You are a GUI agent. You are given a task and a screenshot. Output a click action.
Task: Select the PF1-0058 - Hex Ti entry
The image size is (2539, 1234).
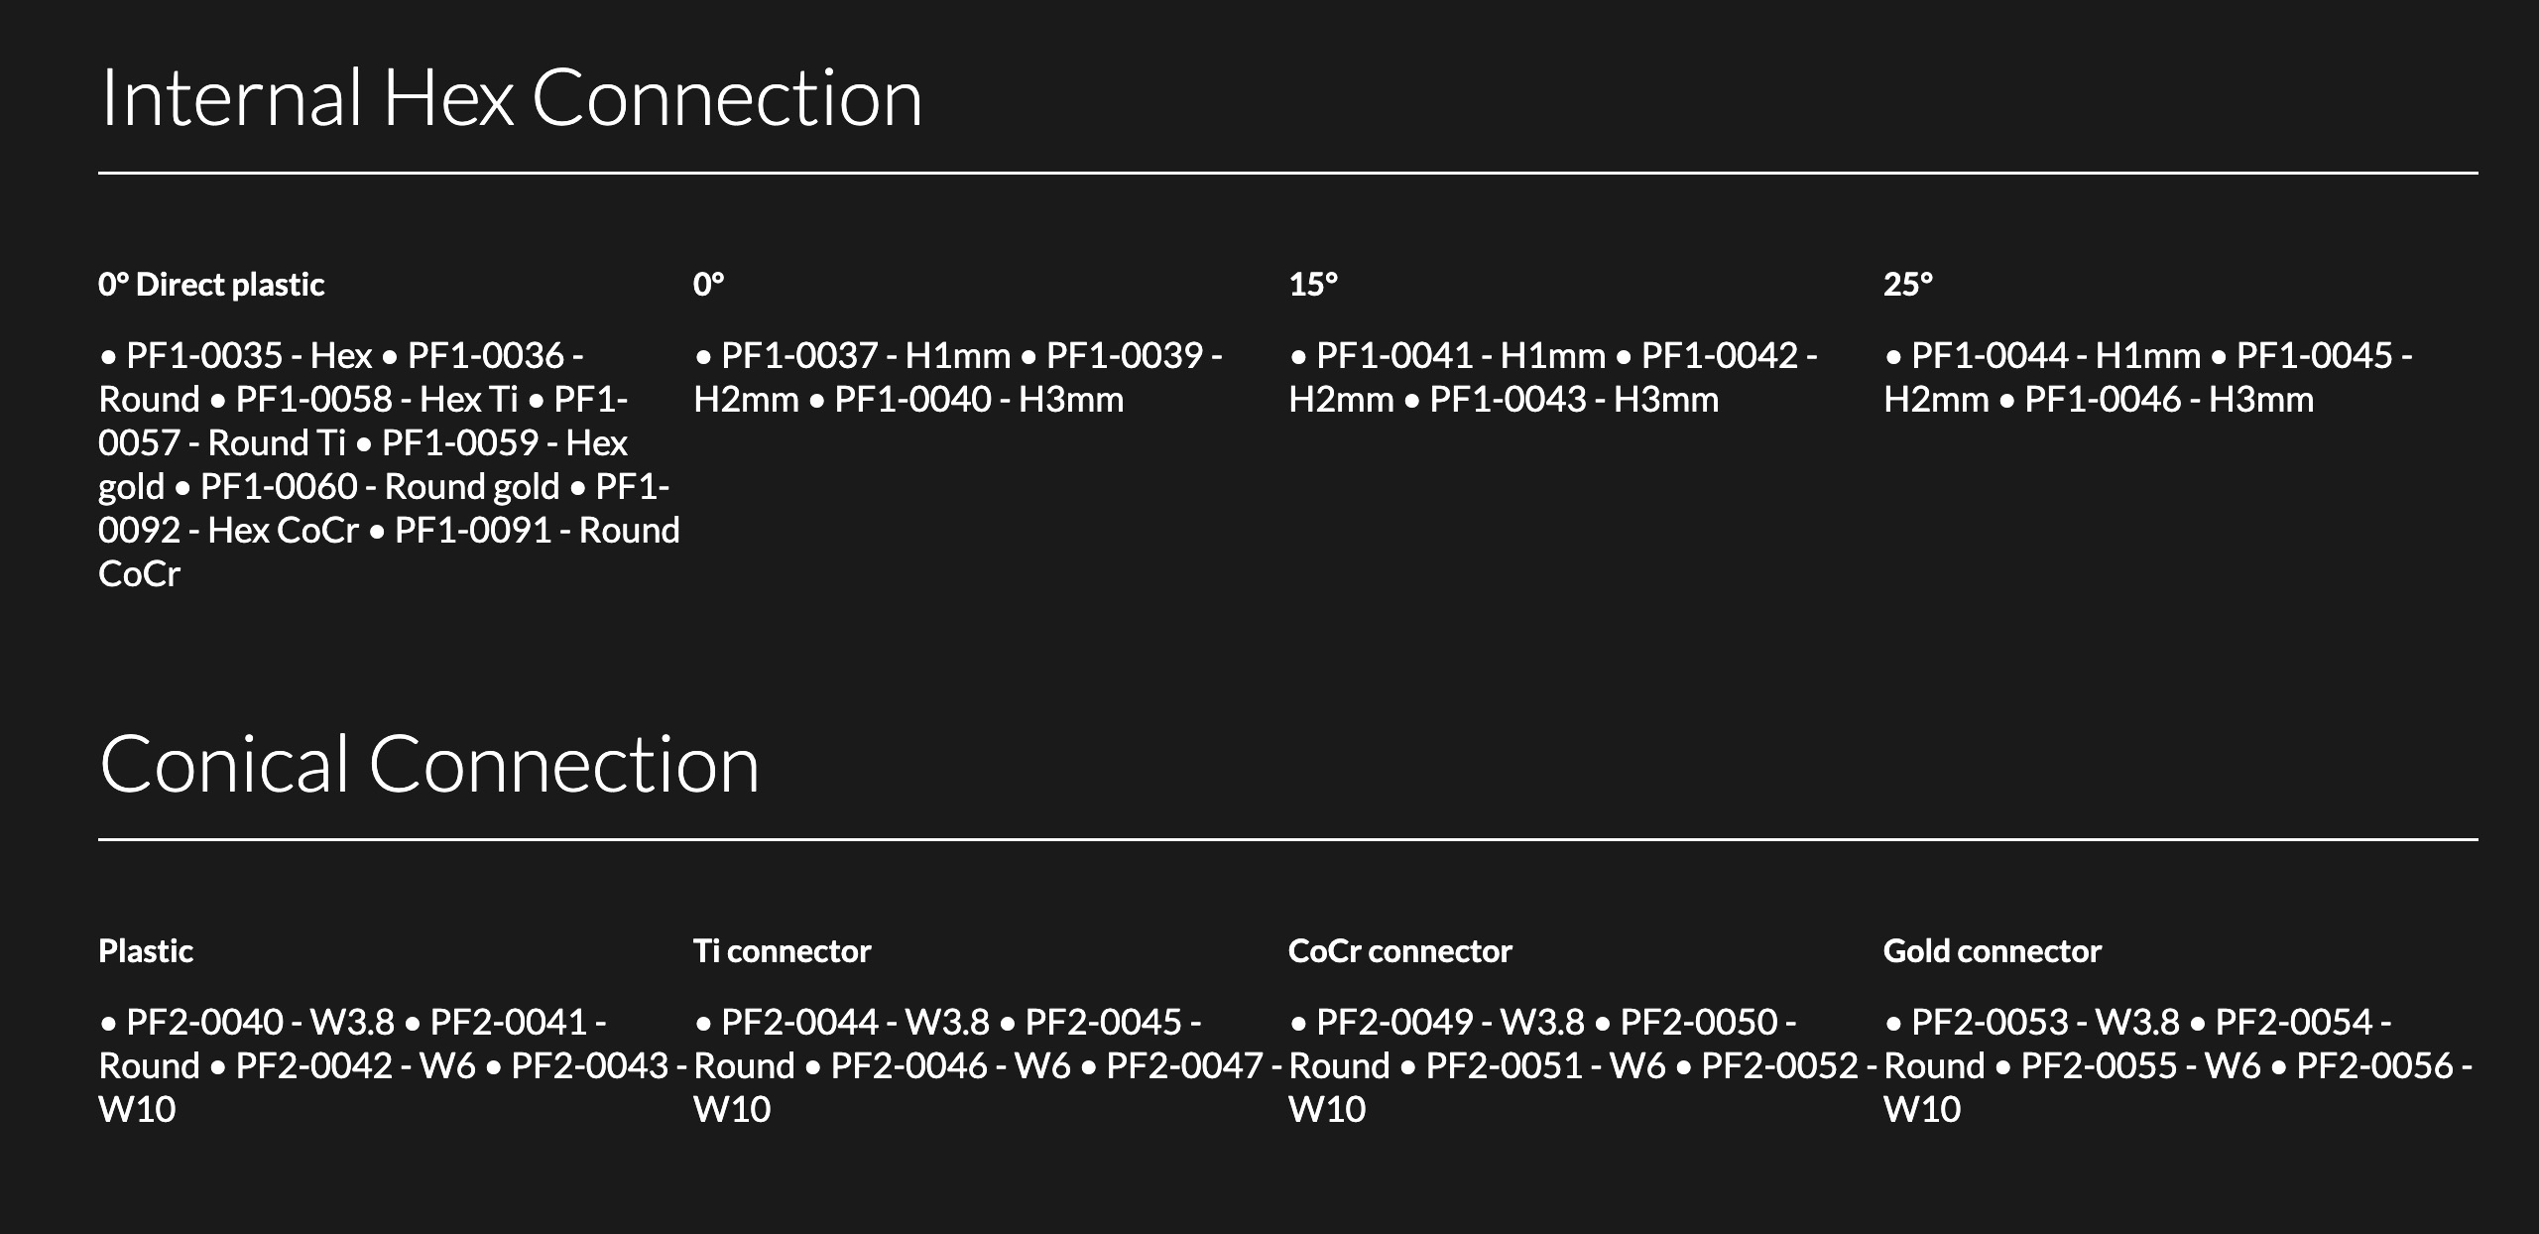[377, 399]
